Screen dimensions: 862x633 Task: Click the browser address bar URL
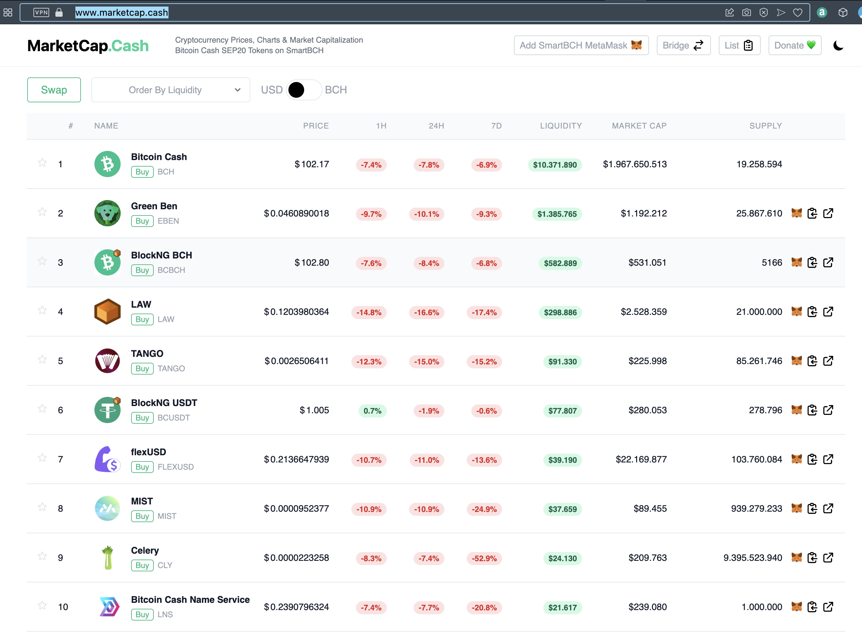(121, 13)
